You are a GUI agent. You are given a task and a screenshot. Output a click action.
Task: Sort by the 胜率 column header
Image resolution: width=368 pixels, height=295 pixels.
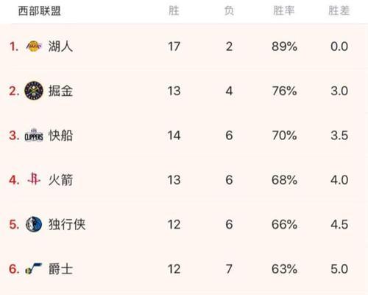[x=284, y=11]
